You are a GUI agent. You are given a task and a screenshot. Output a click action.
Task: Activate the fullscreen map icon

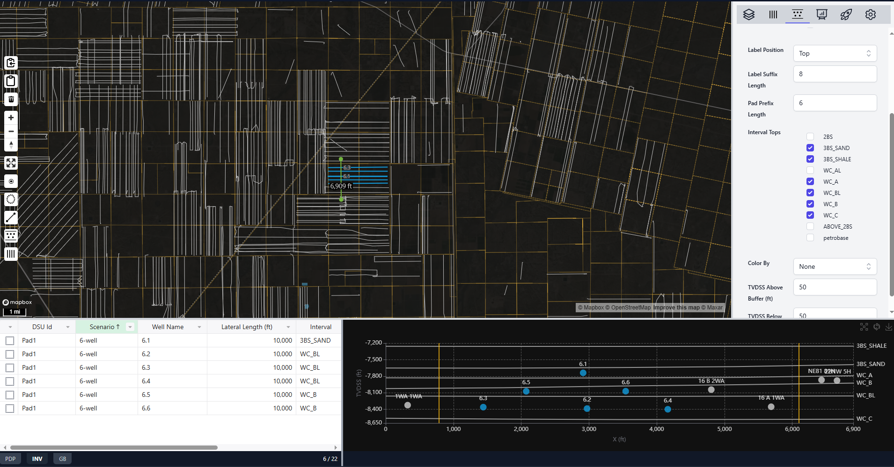(11, 163)
